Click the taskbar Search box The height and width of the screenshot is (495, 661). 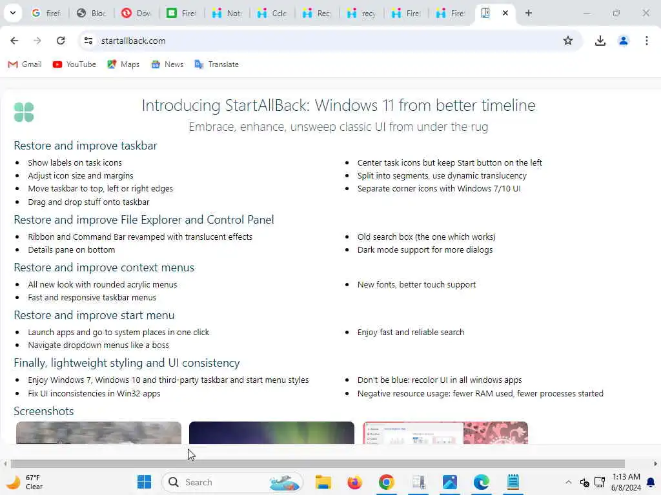pos(232,482)
